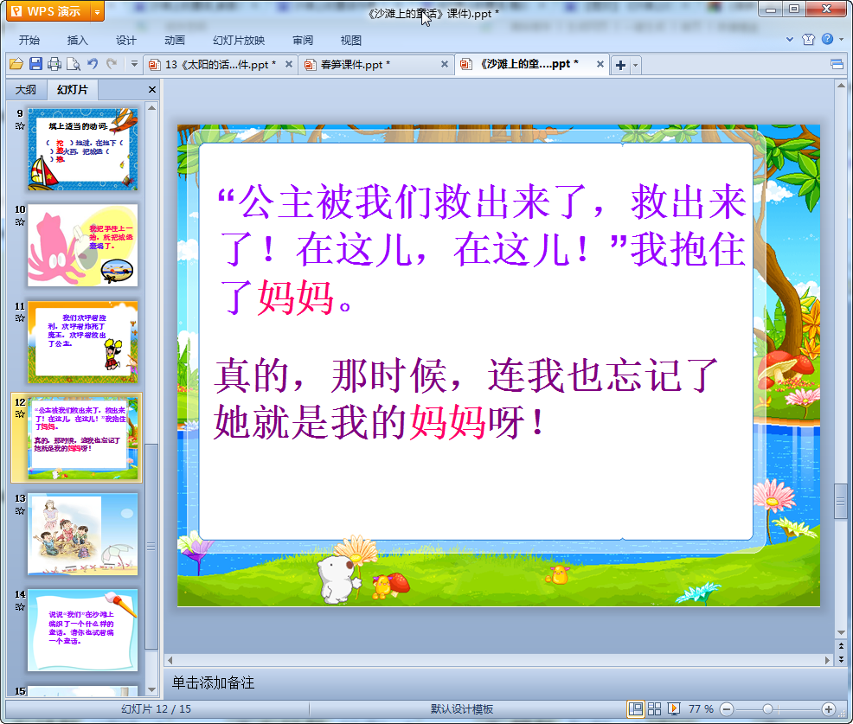Viewport: 853px width, 724px height.
Task: Switch to Normal view icon
Action: click(635, 708)
